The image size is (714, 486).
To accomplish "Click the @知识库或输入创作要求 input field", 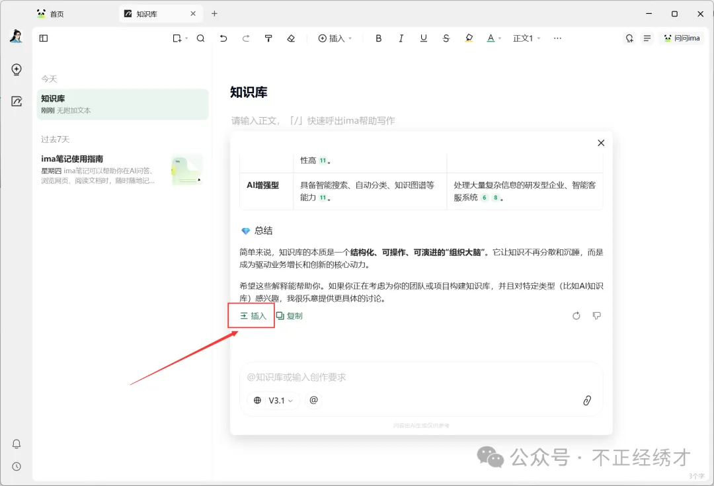I will 421,377.
